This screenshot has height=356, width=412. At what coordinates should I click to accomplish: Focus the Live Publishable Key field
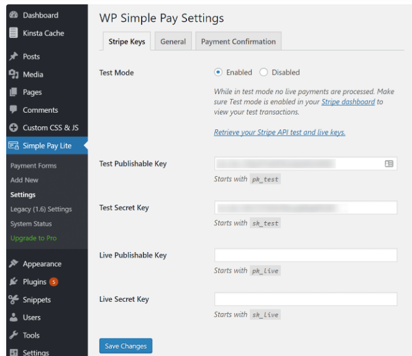pyautogui.click(x=306, y=255)
